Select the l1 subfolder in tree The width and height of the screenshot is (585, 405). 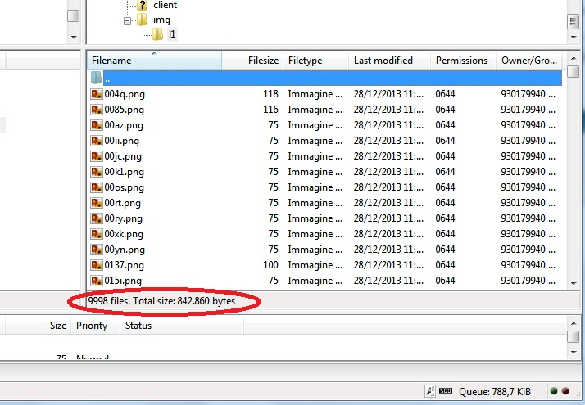click(171, 34)
